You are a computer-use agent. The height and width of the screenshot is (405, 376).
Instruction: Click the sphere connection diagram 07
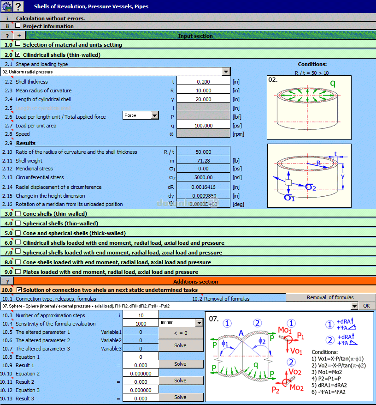(289, 357)
